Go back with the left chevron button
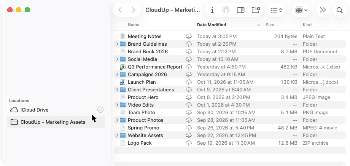 coord(120,10)
